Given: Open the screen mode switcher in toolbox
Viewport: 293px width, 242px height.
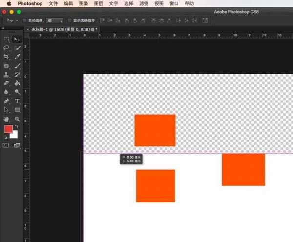Looking at the screenshot, I should [17, 145].
